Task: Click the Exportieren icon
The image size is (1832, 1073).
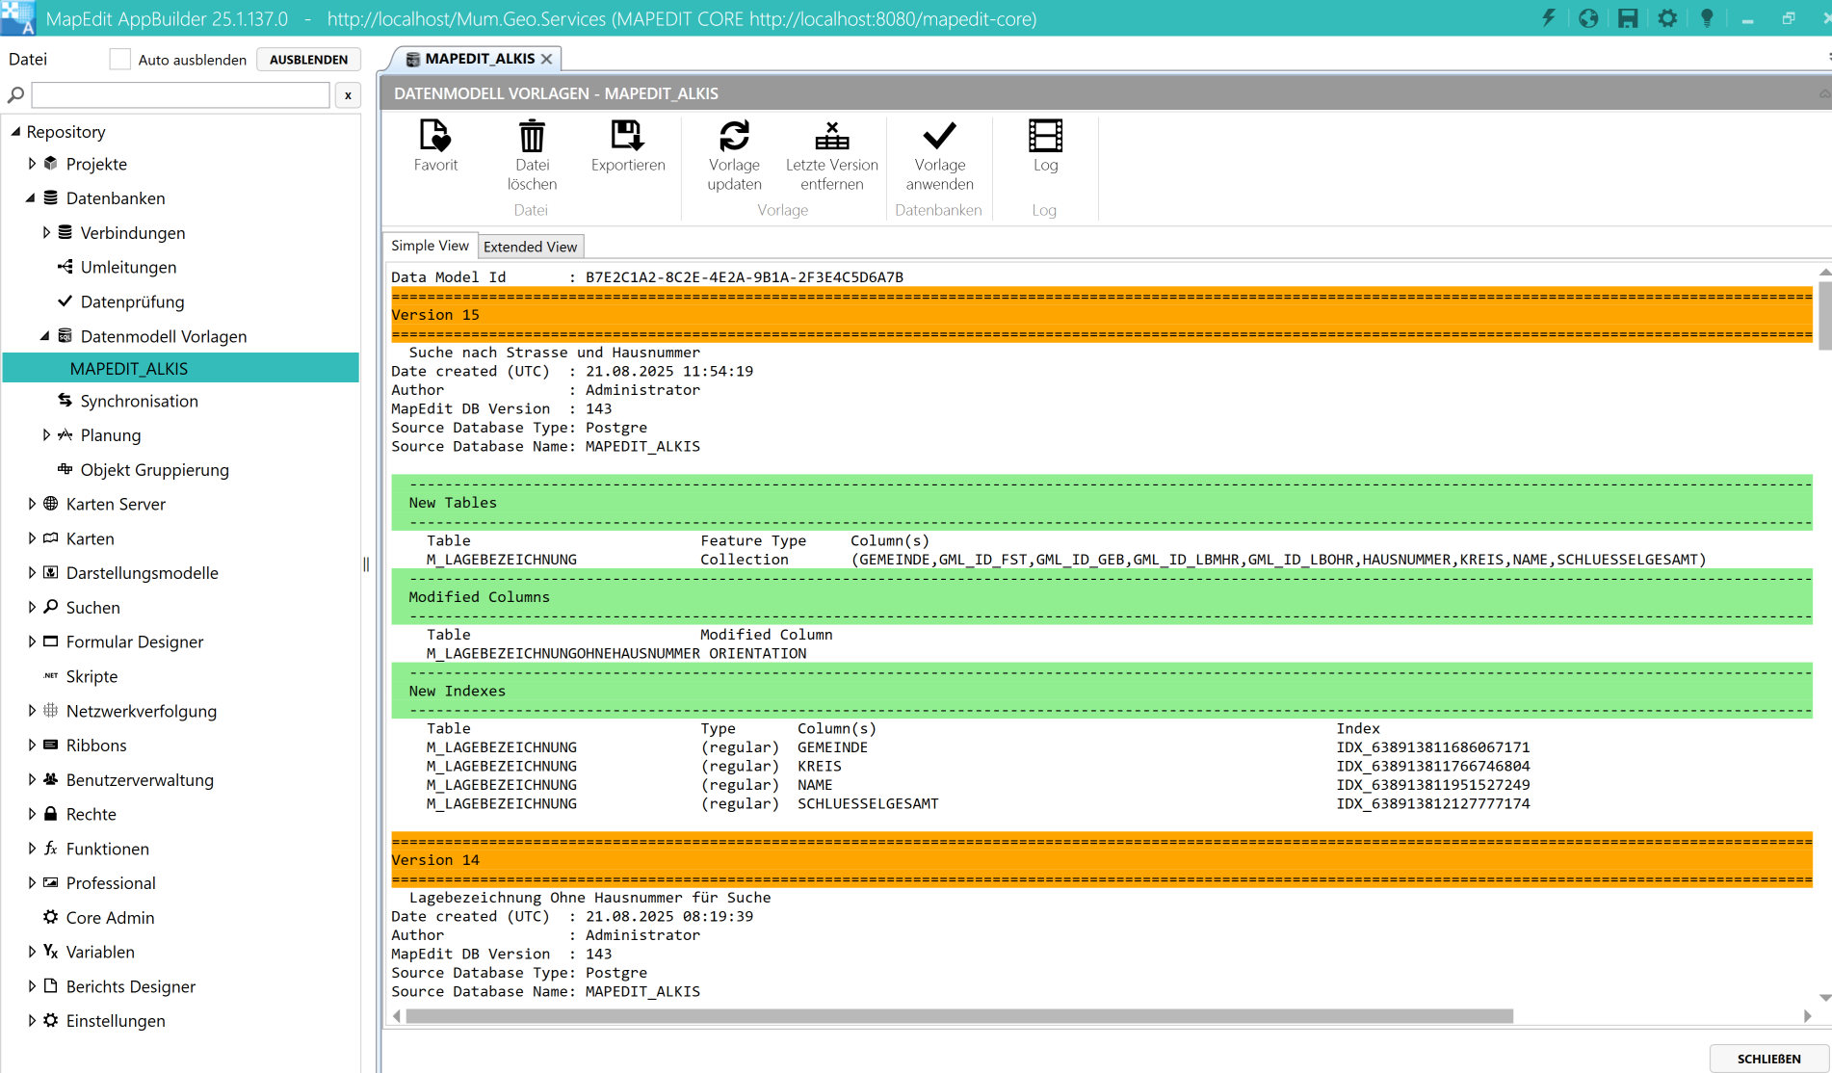Action: pos(627,137)
